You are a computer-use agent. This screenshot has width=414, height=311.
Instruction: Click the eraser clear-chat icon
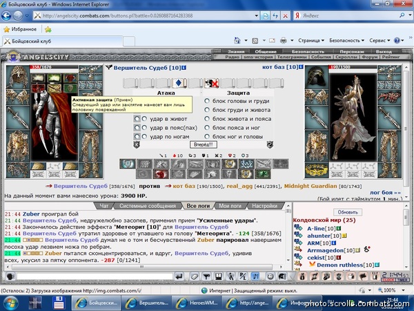tap(195, 276)
